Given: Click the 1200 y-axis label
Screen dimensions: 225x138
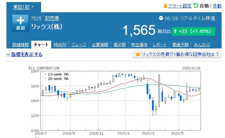Looking at the screenshot, I should pyautogui.click(x=35, y=116).
